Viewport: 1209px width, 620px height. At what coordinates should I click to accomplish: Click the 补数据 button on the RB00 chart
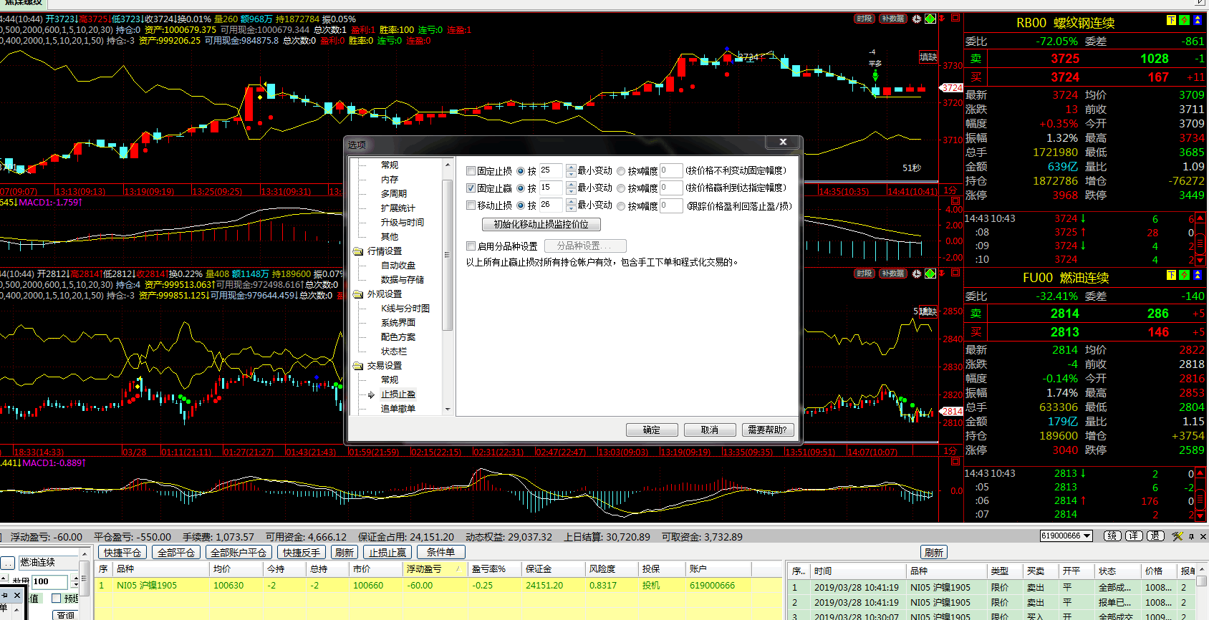[x=893, y=19]
